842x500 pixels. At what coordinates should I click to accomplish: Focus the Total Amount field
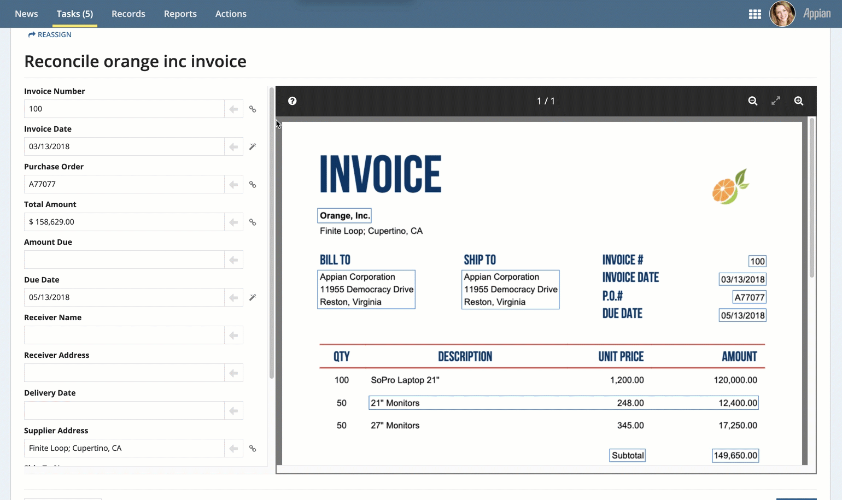(124, 222)
